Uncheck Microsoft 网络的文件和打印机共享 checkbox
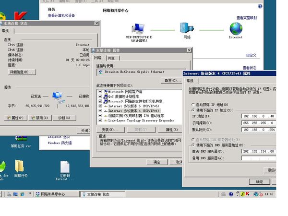Viewport: 288px width, 216px height. (100, 101)
